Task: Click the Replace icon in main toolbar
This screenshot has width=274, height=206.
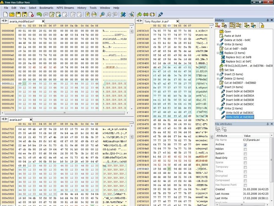Action: [123, 15]
